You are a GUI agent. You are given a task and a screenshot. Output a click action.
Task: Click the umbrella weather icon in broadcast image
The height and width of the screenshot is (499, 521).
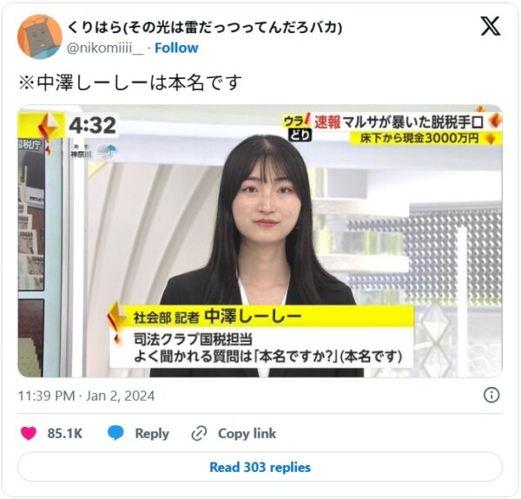point(108,152)
